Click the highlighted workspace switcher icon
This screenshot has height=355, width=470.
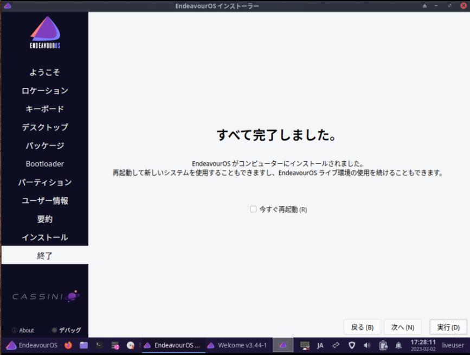coord(282,345)
